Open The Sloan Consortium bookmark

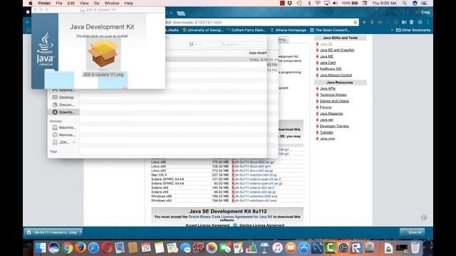pos(330,30)
